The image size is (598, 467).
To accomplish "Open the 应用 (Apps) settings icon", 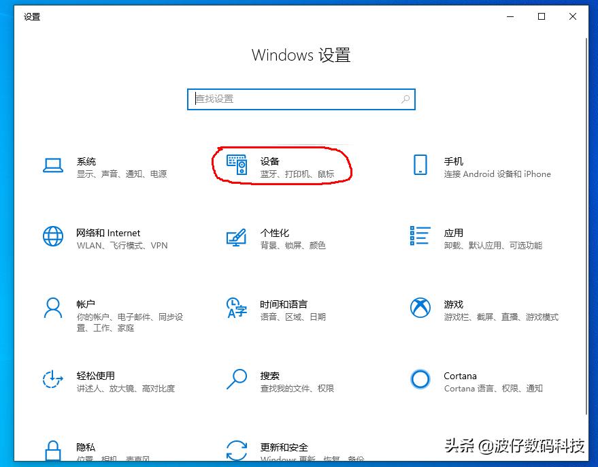I will (420, 236).
